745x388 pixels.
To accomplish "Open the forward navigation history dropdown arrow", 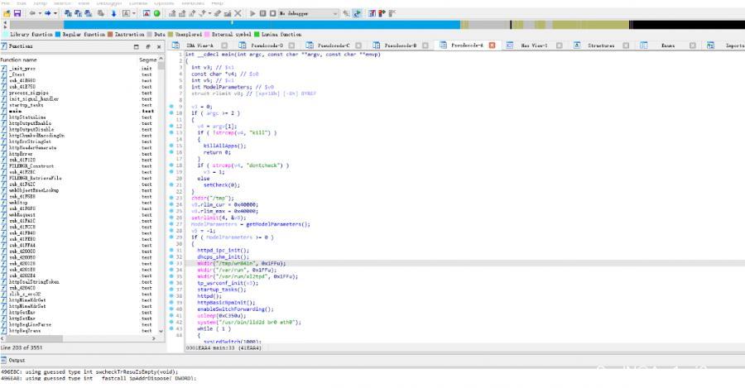I will click(x=55, y=14).
